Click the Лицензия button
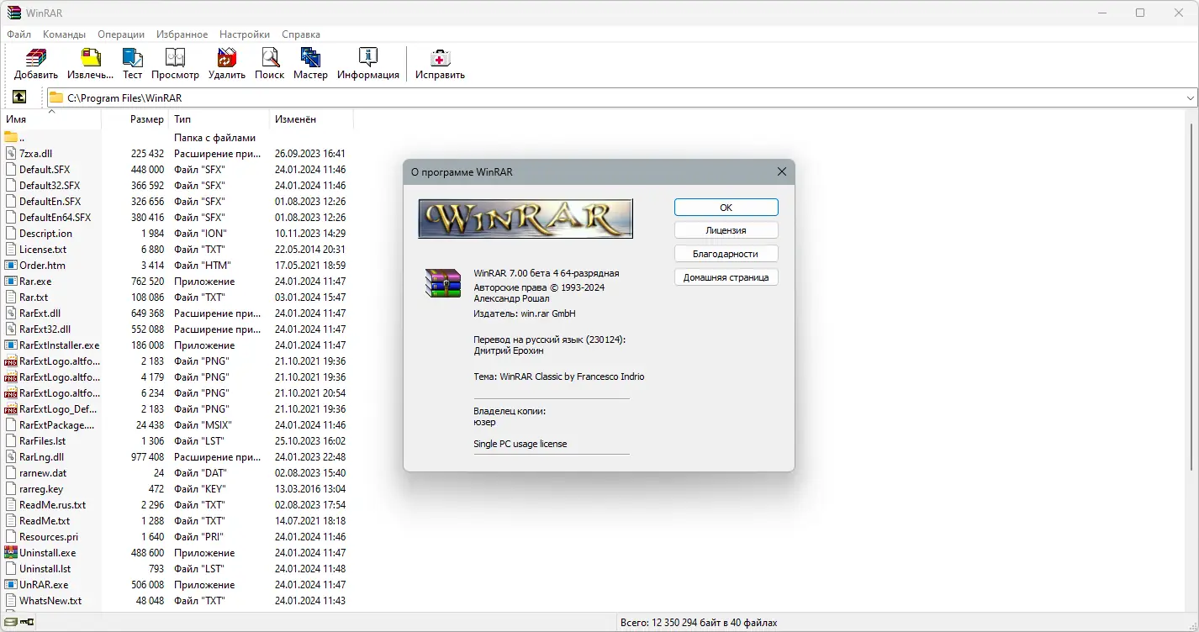1199x632 pixels. pos(726,230)
